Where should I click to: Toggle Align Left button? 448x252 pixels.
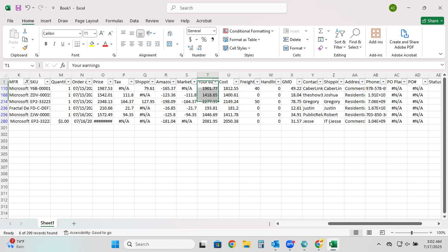[x=123, y=44]
